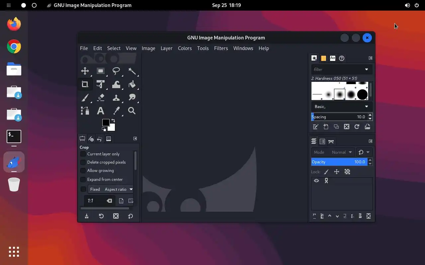Select the Paintbrush tool
Screen dimensions: 425x265
(x=85, y=97)
